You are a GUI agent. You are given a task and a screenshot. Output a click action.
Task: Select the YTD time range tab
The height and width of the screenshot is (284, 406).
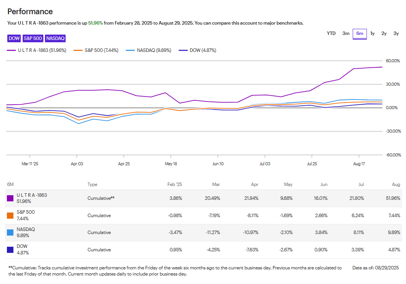coord(331,33)
